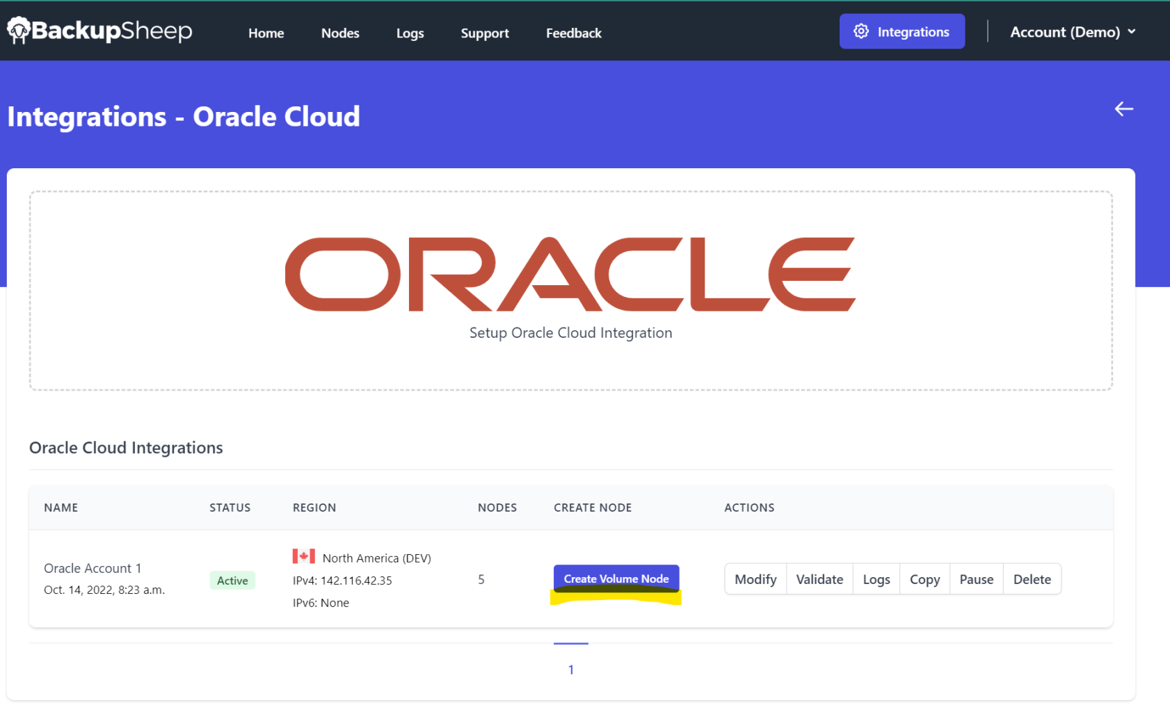Screen dimensions: 1170x712
Task: Click Setup Oracle Cloud Integration text
Action: (571, 333)
